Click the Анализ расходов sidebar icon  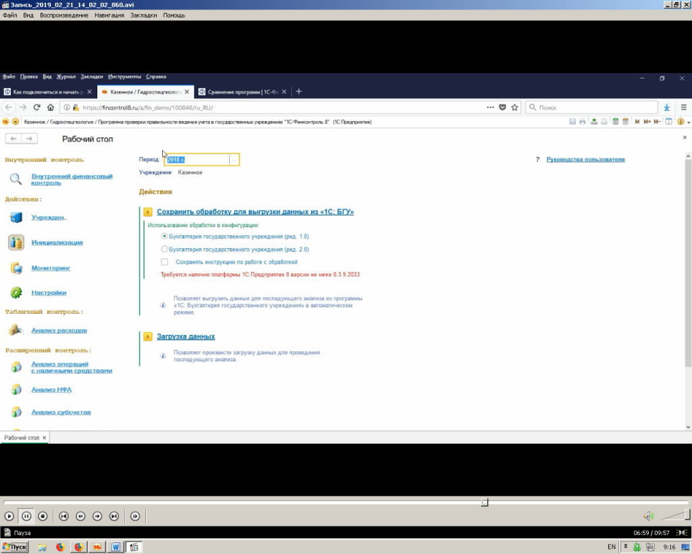tap(16, 330)
